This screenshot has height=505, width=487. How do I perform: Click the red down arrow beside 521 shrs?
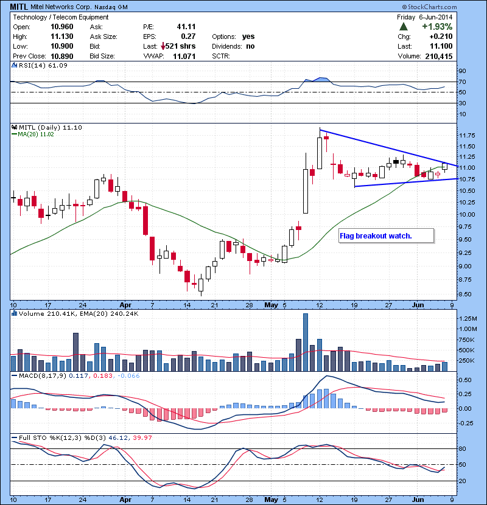(x=163, y=46)
